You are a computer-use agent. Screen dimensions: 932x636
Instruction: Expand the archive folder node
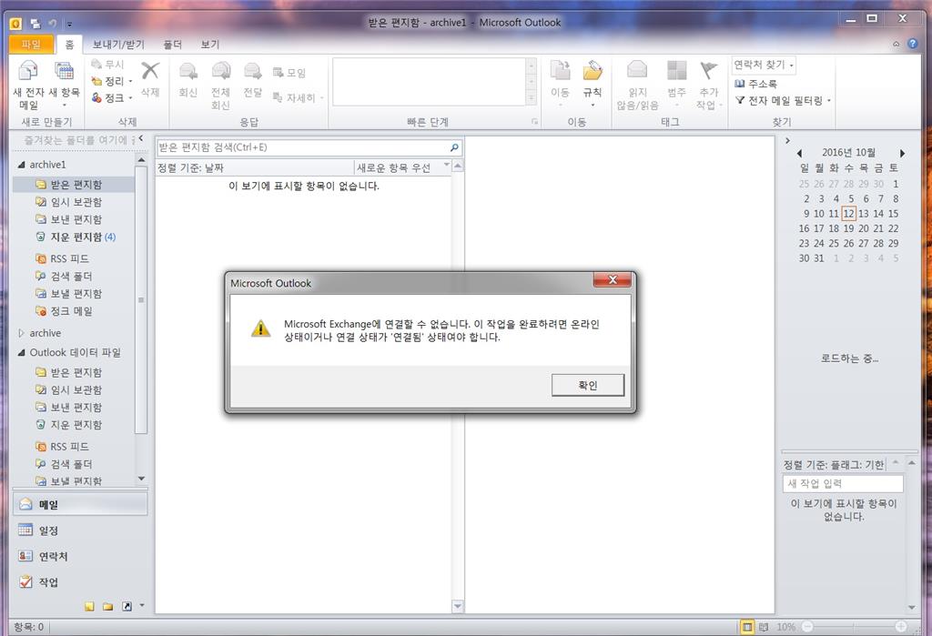22,333
